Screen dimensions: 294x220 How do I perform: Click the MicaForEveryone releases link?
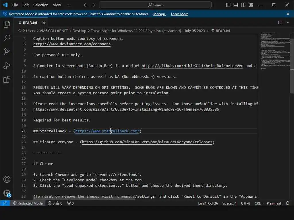(x=147, y=142)
